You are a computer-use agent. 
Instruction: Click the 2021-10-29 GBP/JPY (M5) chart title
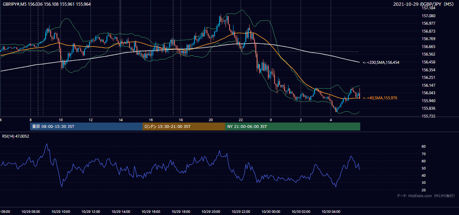424,4
